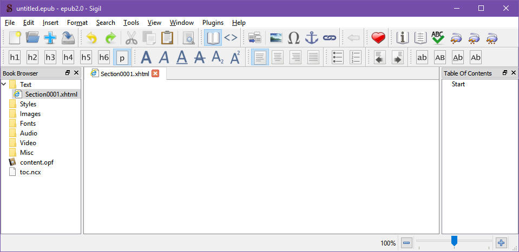Click the zoom in plus button

pos(501,243)
